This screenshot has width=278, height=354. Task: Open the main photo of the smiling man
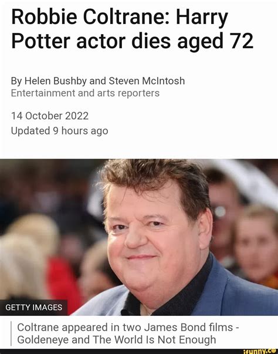(139, 237)
